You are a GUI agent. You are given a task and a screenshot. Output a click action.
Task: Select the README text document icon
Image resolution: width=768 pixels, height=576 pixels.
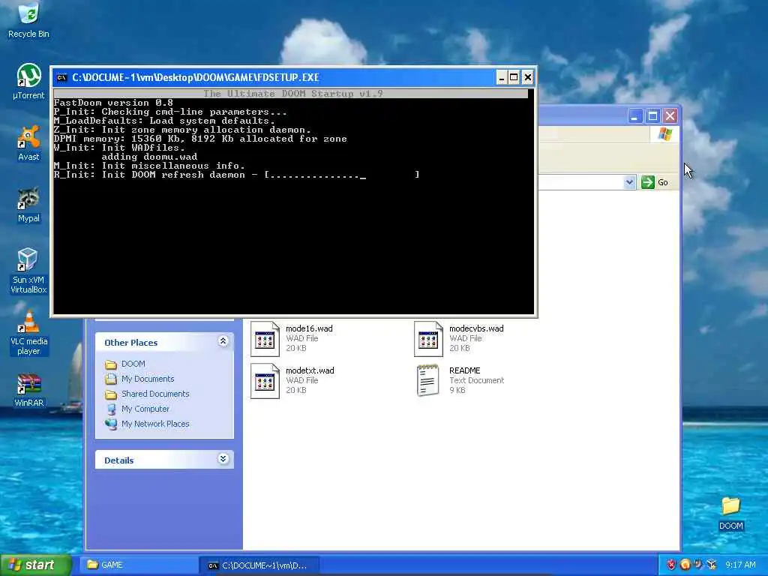point(428,380)
